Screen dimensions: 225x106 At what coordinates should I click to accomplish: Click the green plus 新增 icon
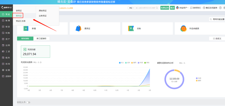pyautogui.click(x=26, y=29)
